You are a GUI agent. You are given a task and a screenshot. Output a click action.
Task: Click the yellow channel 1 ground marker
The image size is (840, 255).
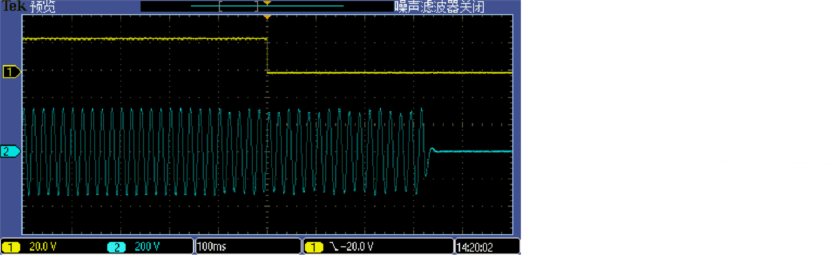pyautogui.click(x=12, y=72)
